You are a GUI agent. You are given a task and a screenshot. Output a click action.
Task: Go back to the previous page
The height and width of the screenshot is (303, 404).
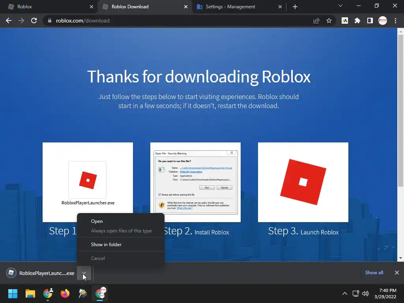tap(9, 21)
